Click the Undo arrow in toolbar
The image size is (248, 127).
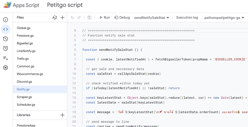(72, 18)
